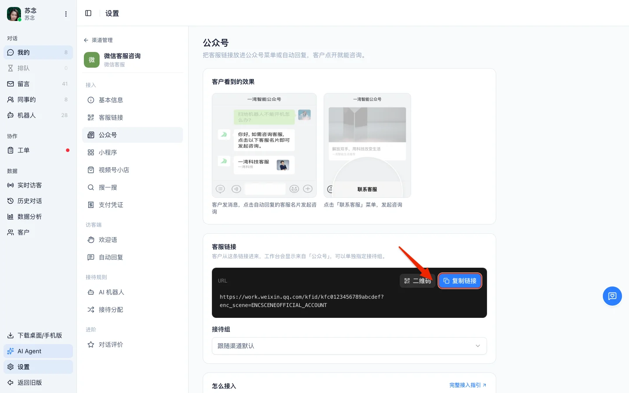
Task: Open AI Agent page
Action: click(38, 351)
